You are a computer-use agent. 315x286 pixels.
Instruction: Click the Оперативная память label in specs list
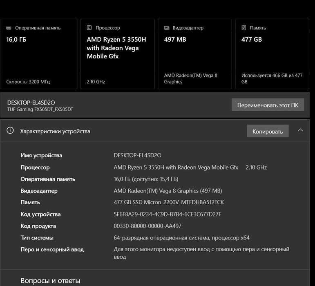click(48, 179)
